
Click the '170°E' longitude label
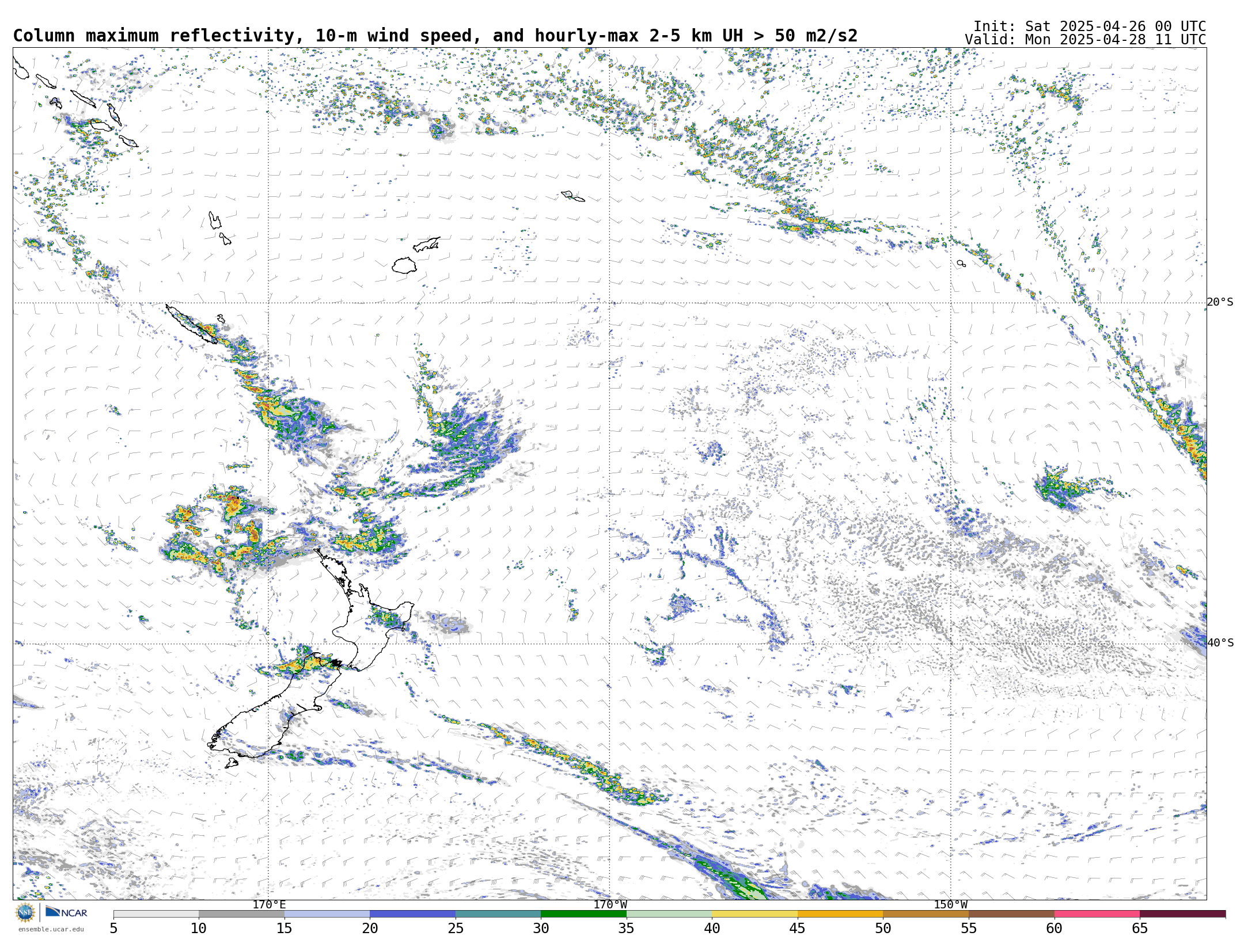[269, 904]
